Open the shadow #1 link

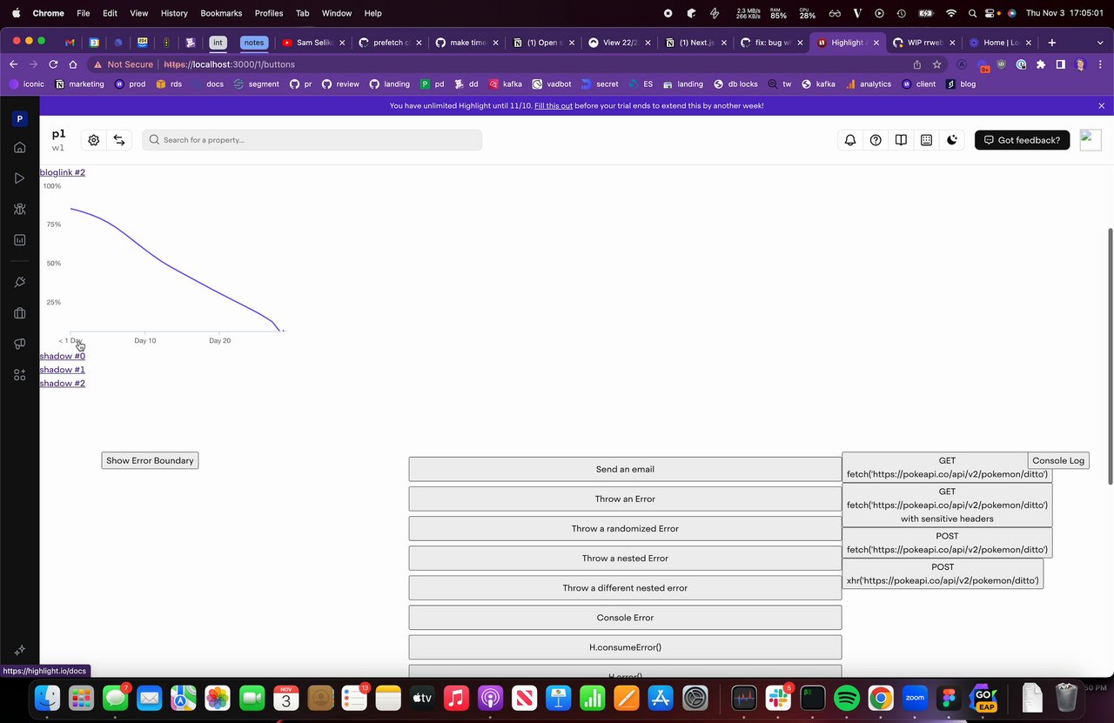coord(63,370)
